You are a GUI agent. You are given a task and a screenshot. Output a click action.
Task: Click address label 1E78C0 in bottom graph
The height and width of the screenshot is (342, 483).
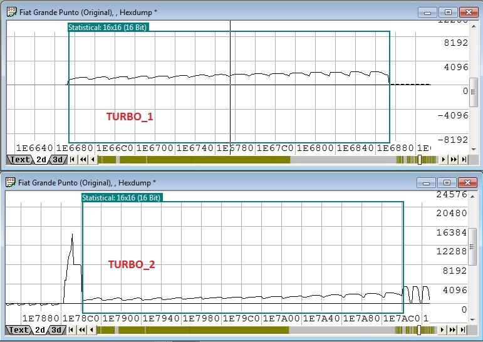[x=81, y=318]
